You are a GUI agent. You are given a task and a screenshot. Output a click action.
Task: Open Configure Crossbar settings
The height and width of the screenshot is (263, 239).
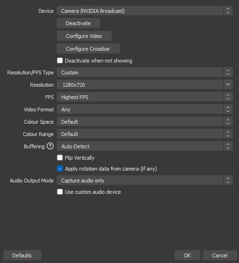click(x=88, y=49)
